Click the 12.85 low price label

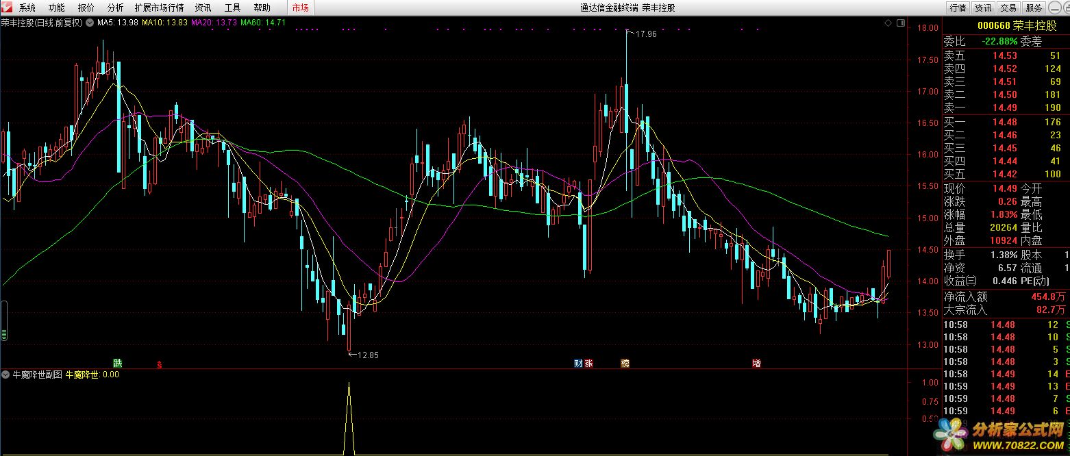pyautogui.click(x=368, y=355)
